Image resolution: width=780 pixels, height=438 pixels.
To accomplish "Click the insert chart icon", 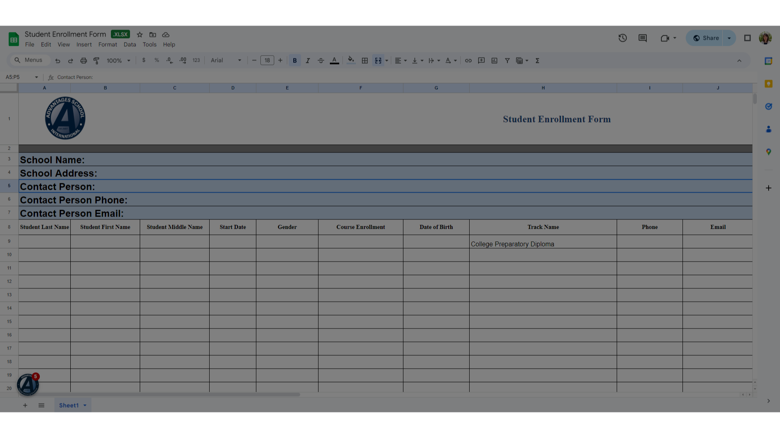I will click(494, 60).
